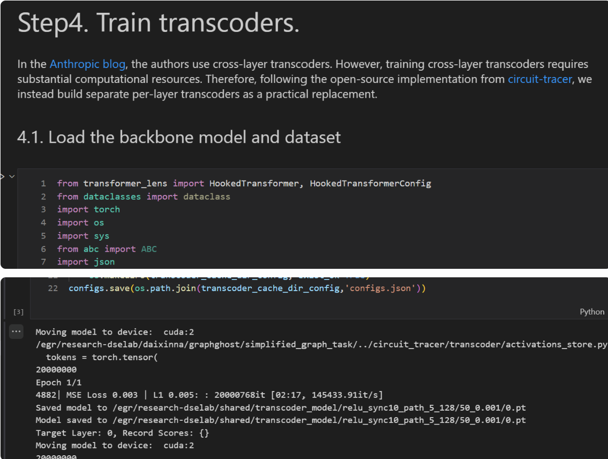Run the cell with the play icon
Viewport: 608px width, 459px height.
pos(2,176)
